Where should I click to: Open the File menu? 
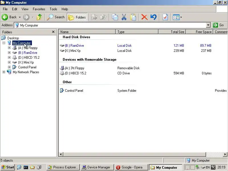coord(5,9)
